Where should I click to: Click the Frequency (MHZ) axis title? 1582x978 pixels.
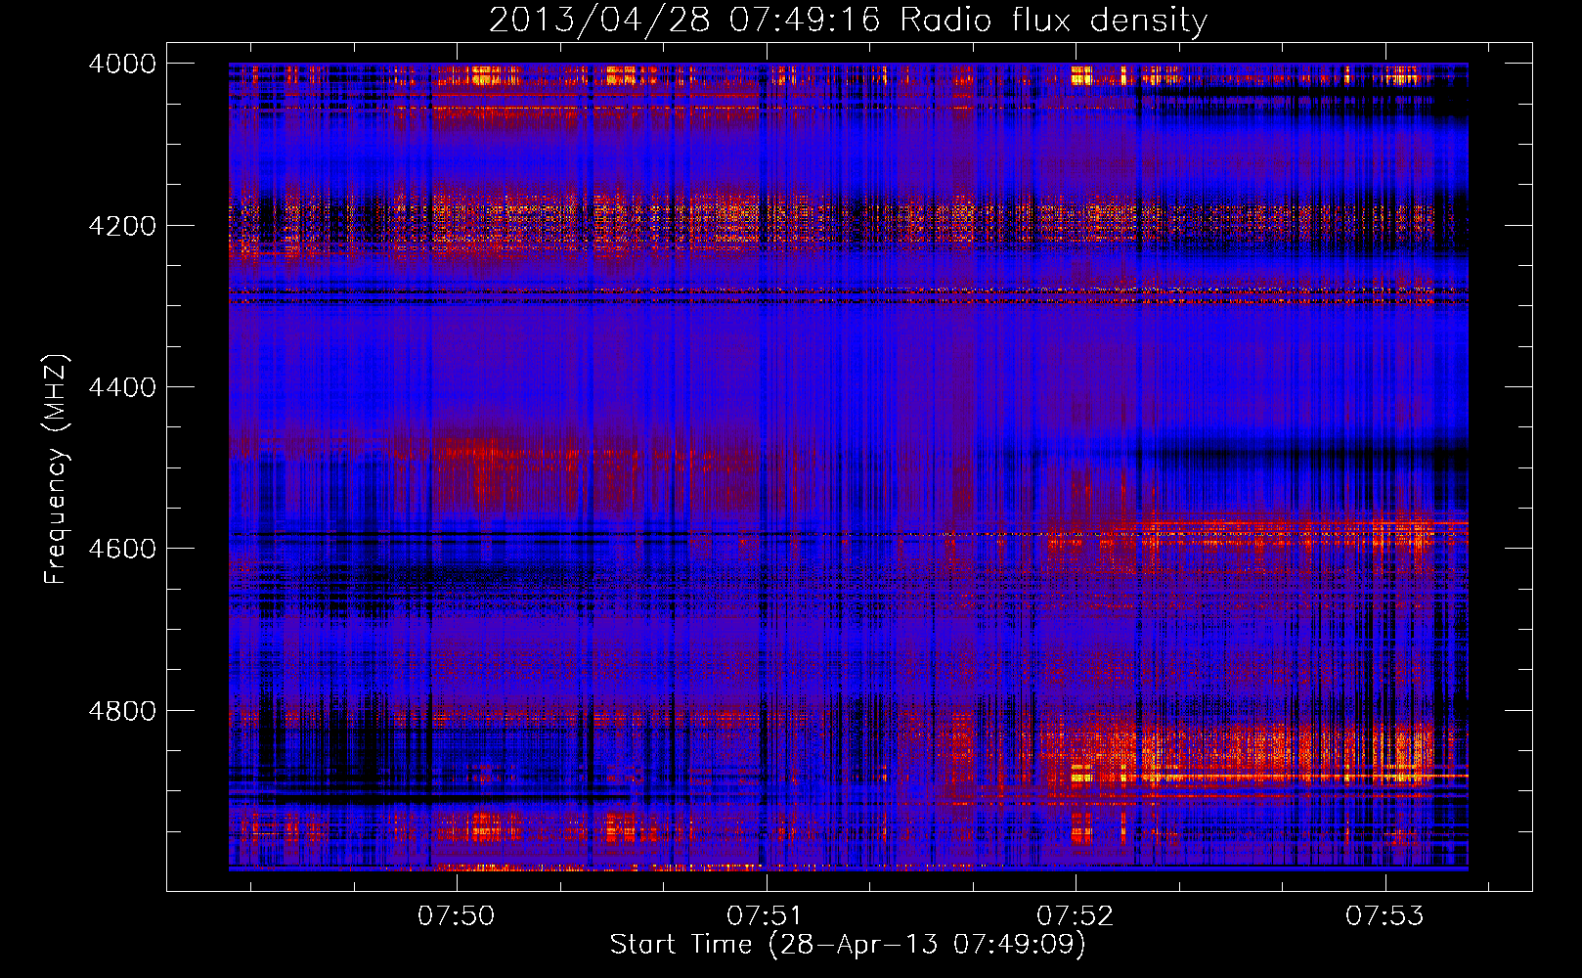(x=57, y=469)
